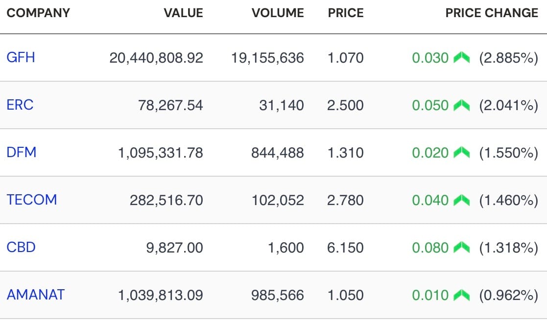Open the TECOM company link
The height and width of the screenshot is (323, 547).
(x=32, y=200)
